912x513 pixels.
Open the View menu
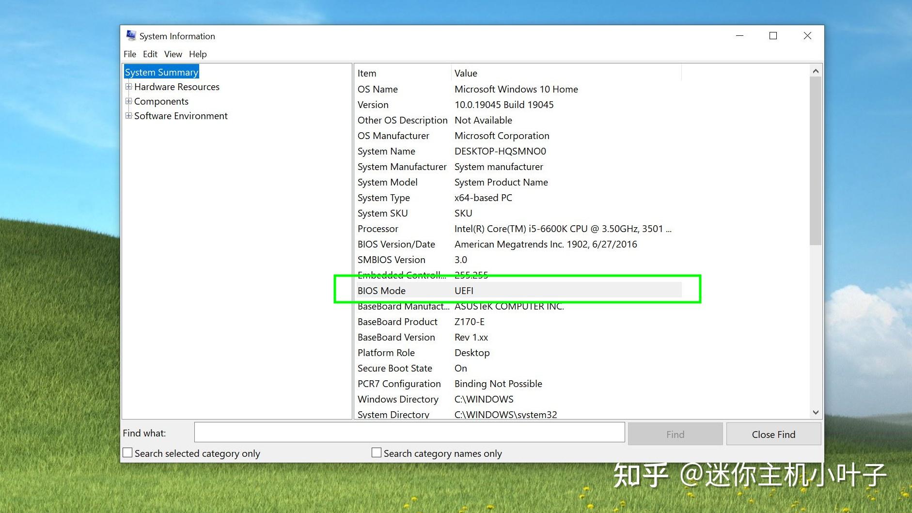point(173,54)
